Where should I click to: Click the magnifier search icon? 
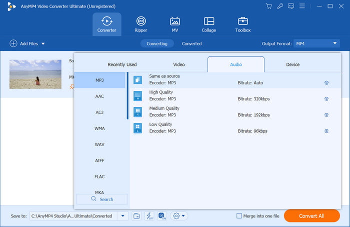click(93, 199)
